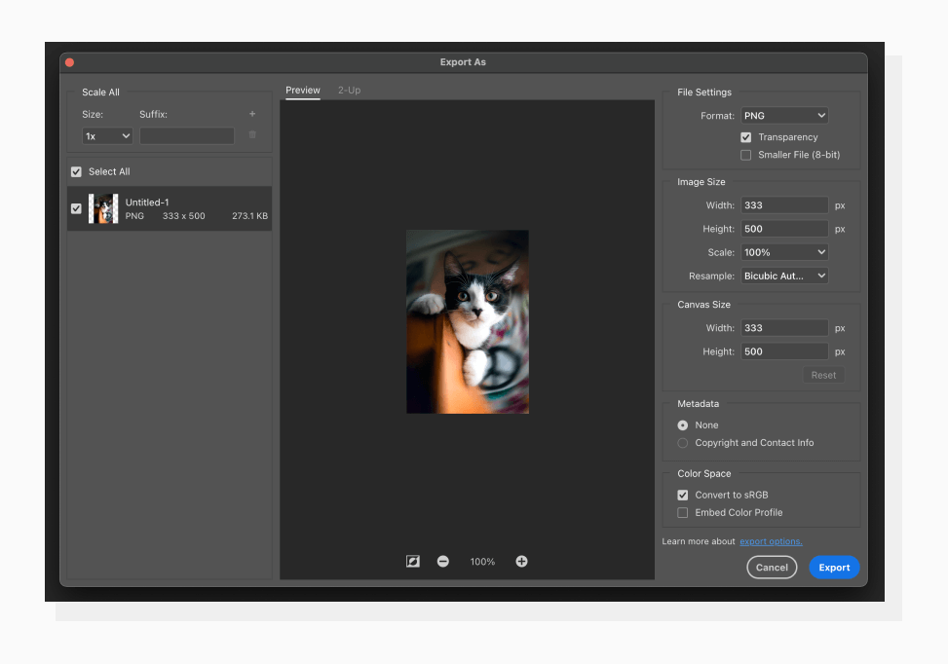Select the Copyright and Contact Info radio button
Screen dimensions: 948x664
pyautogui.click(x=682, y=442)
